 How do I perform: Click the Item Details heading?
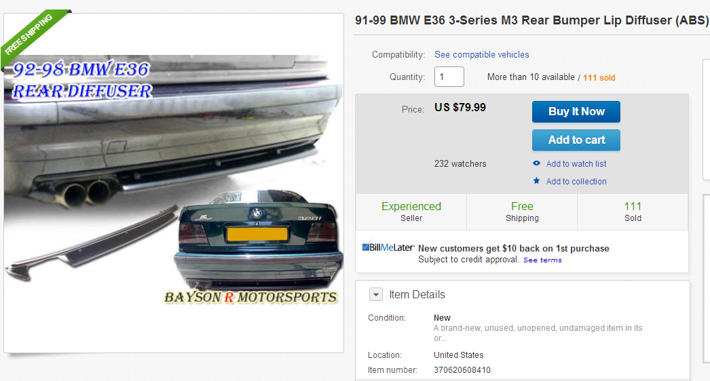(417, 295)
